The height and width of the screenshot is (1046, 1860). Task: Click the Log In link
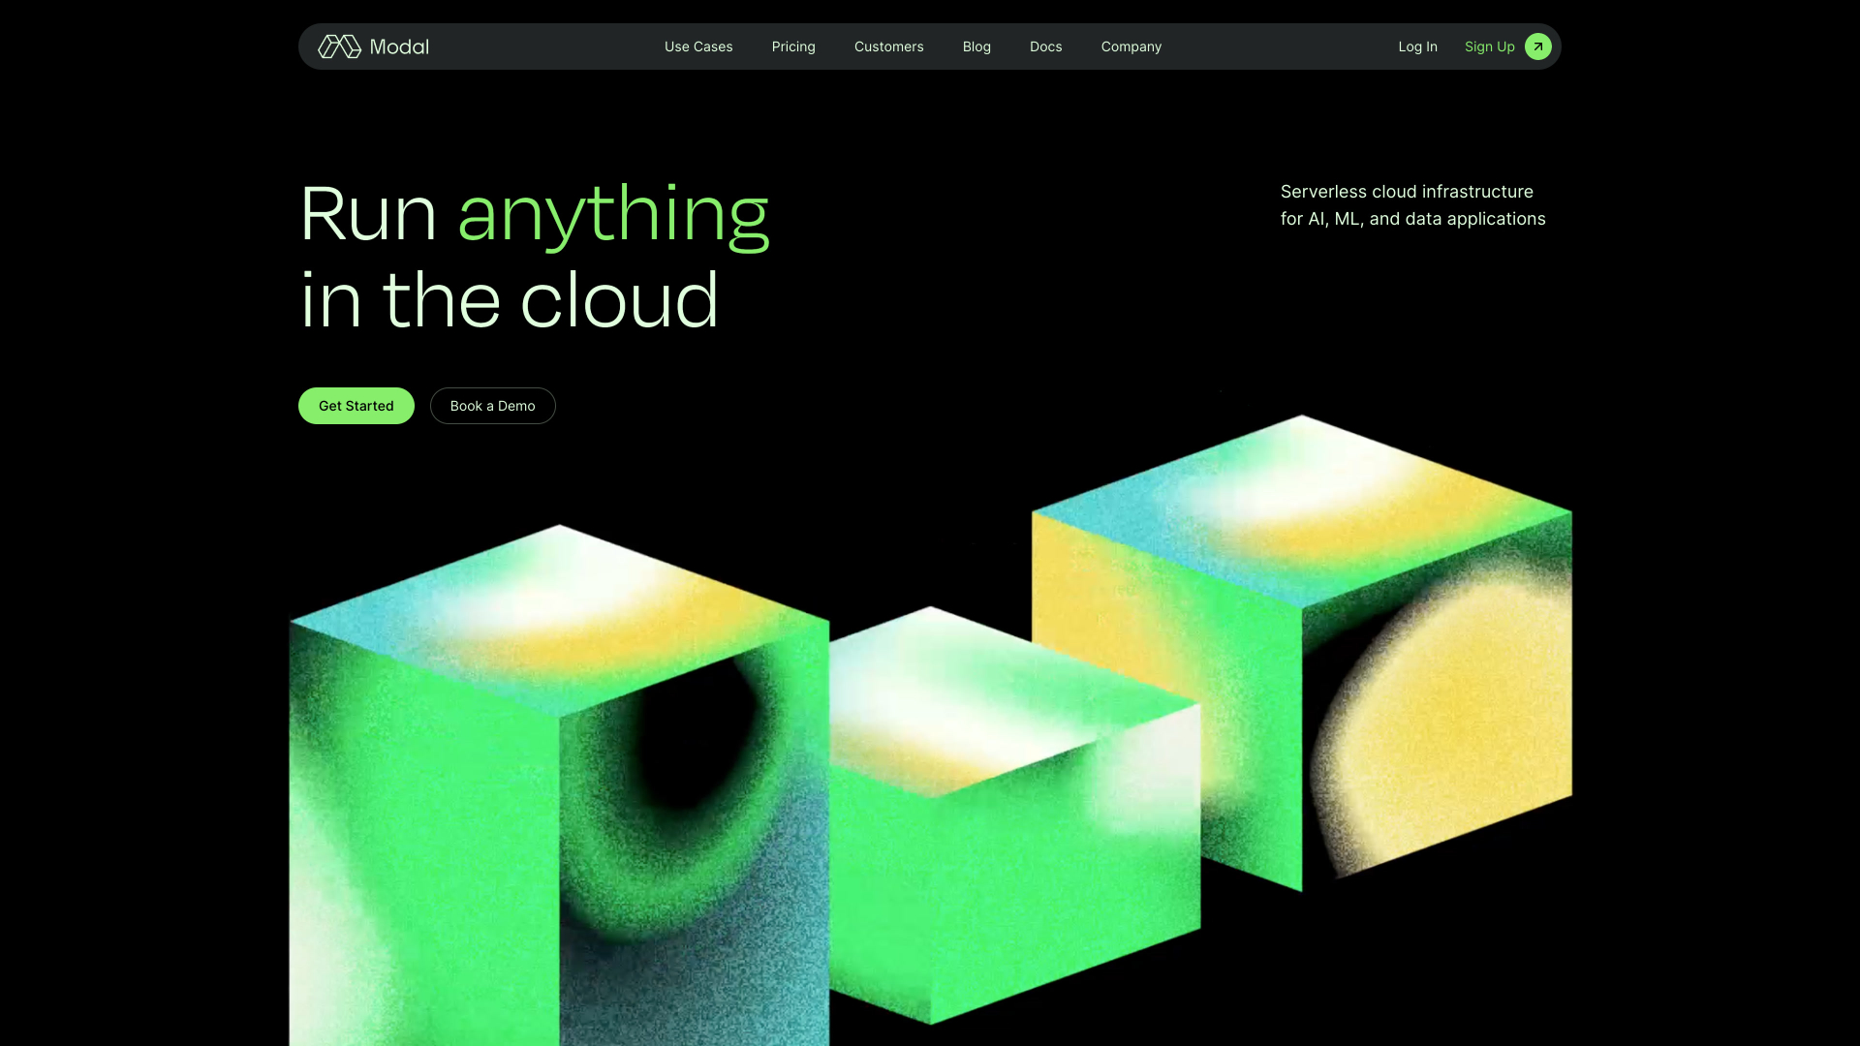point(1417,46)
